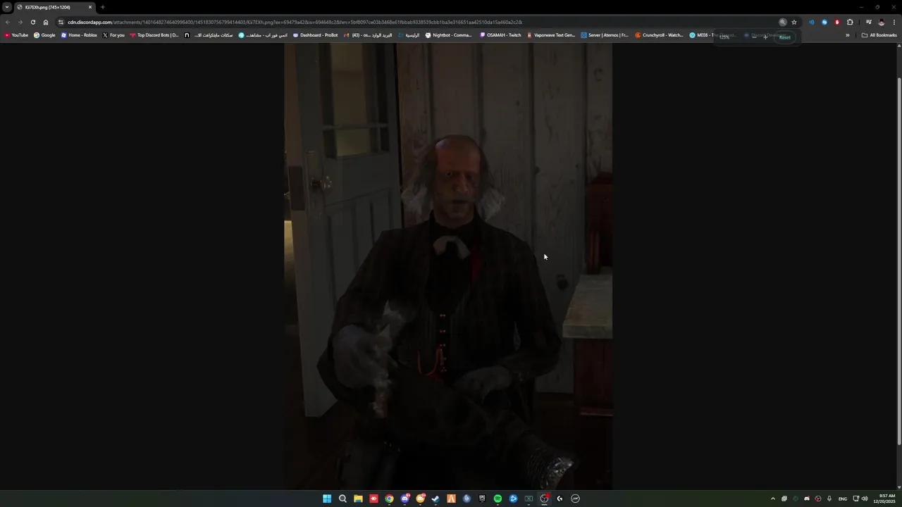Open Epic Games Launcher from the taskbar
The width and height of the screenshot is (902, 507).
pos(482,499)
